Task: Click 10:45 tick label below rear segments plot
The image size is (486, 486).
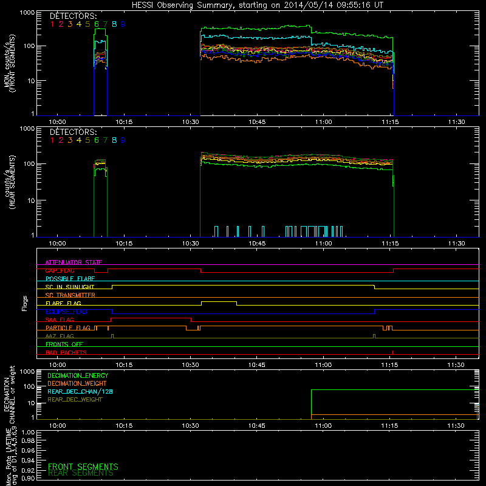Action: pyautogui.click(x=257, y=244)
